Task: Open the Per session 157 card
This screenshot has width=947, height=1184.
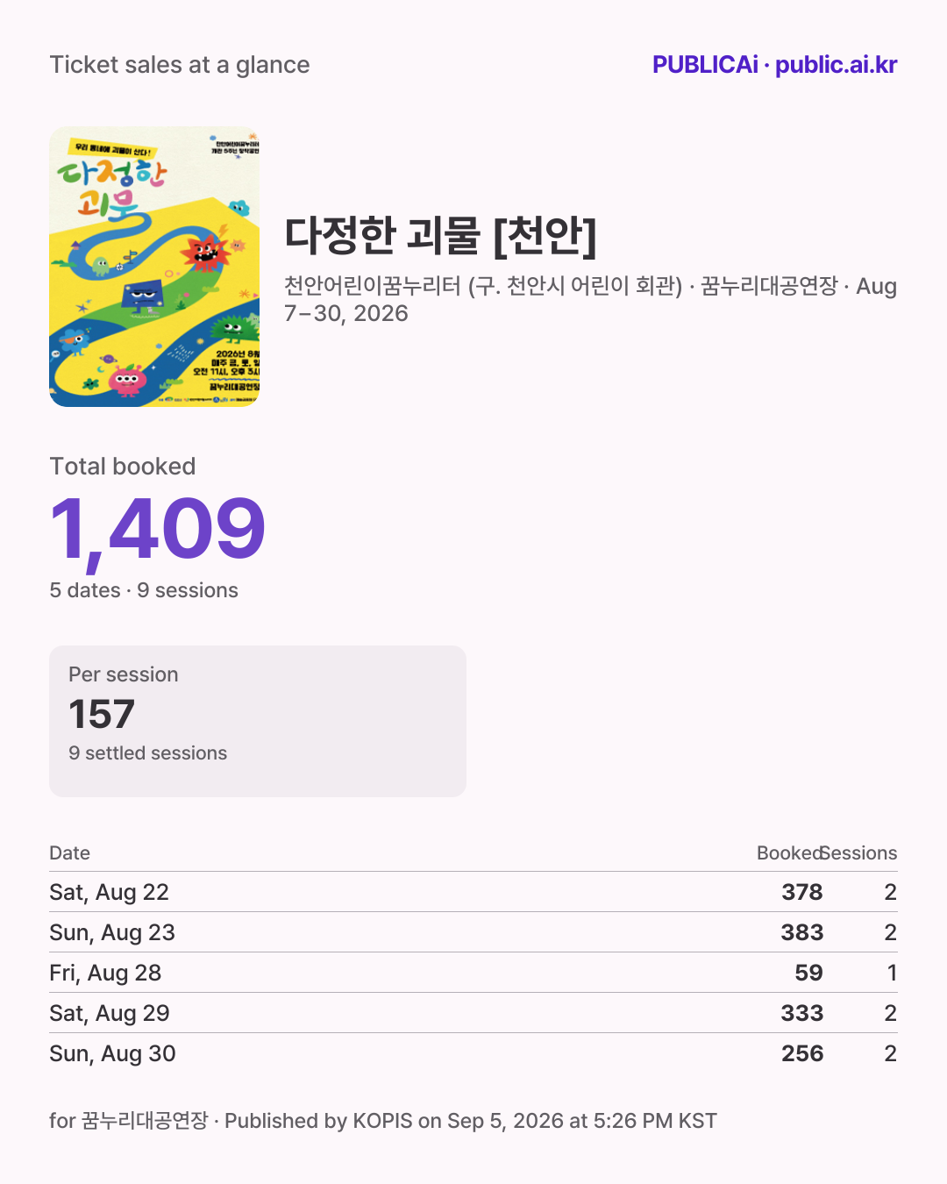Action: click(x=258, y=721)
